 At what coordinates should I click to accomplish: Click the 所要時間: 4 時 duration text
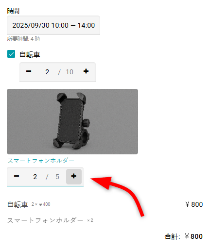[23, 39]
